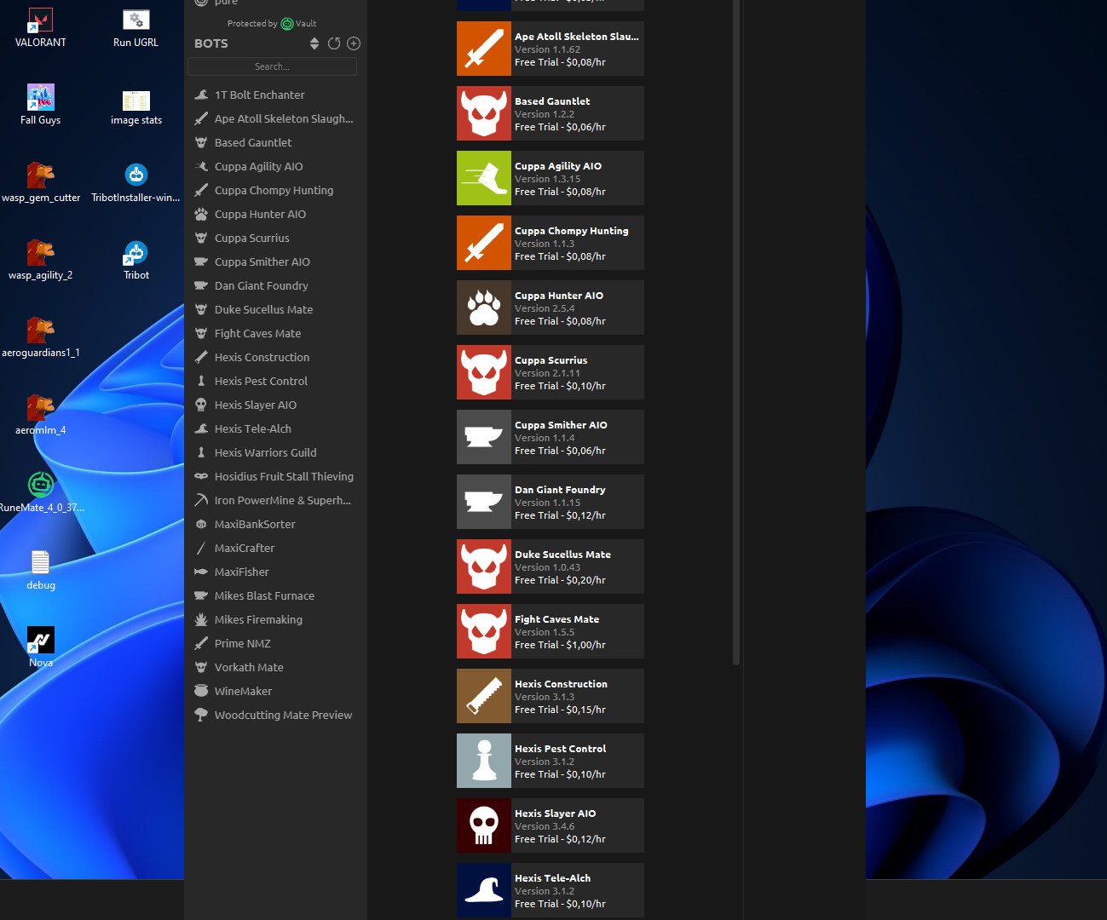This screenshot has width=1107, height=920.
Task: Click Fight Caves Mate store card thumbnail
Action: point(484,631)
